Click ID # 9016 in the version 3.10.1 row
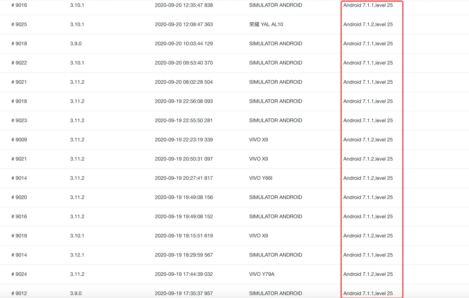The height and width of the screenshot is (298, 469). [19, 5]
